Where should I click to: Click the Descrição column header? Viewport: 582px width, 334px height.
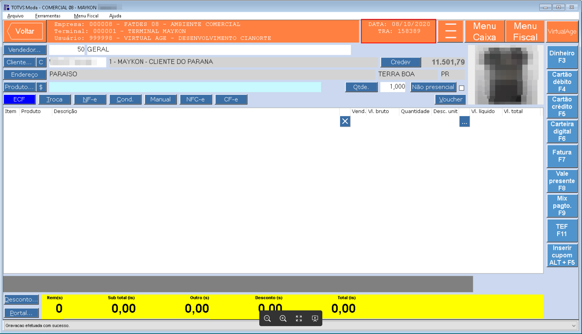[65, 111]
